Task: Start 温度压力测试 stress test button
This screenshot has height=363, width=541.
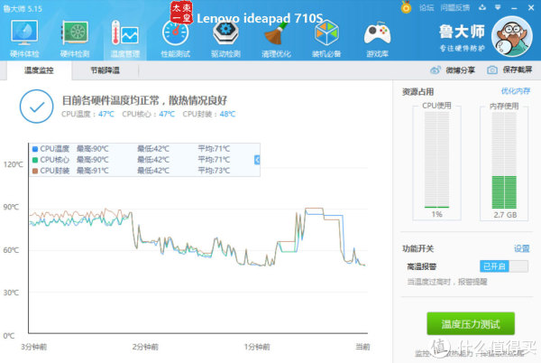Action: pos(471,323)
